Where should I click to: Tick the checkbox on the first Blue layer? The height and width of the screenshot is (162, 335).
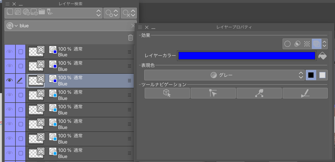(x=21, y=51)
